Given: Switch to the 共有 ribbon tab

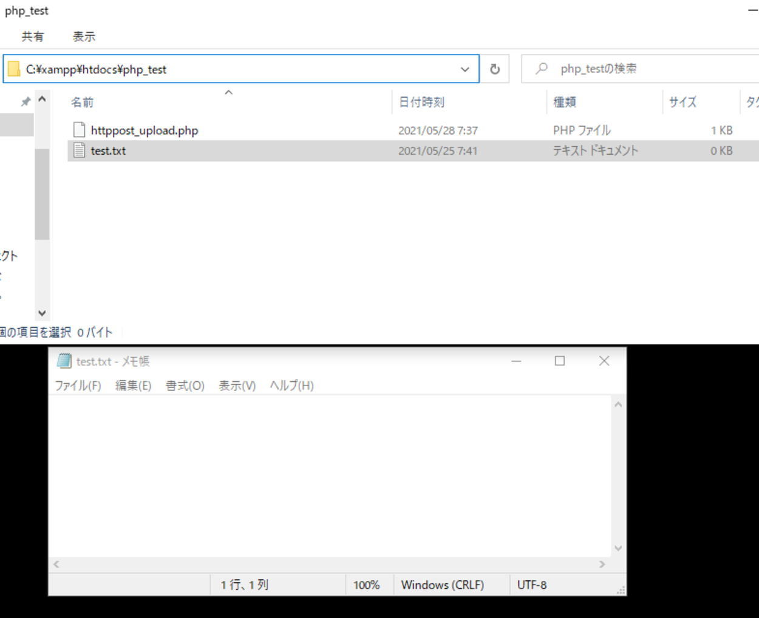Looking at the screenshot, I should pyautogui.click(x=33, y=36).
